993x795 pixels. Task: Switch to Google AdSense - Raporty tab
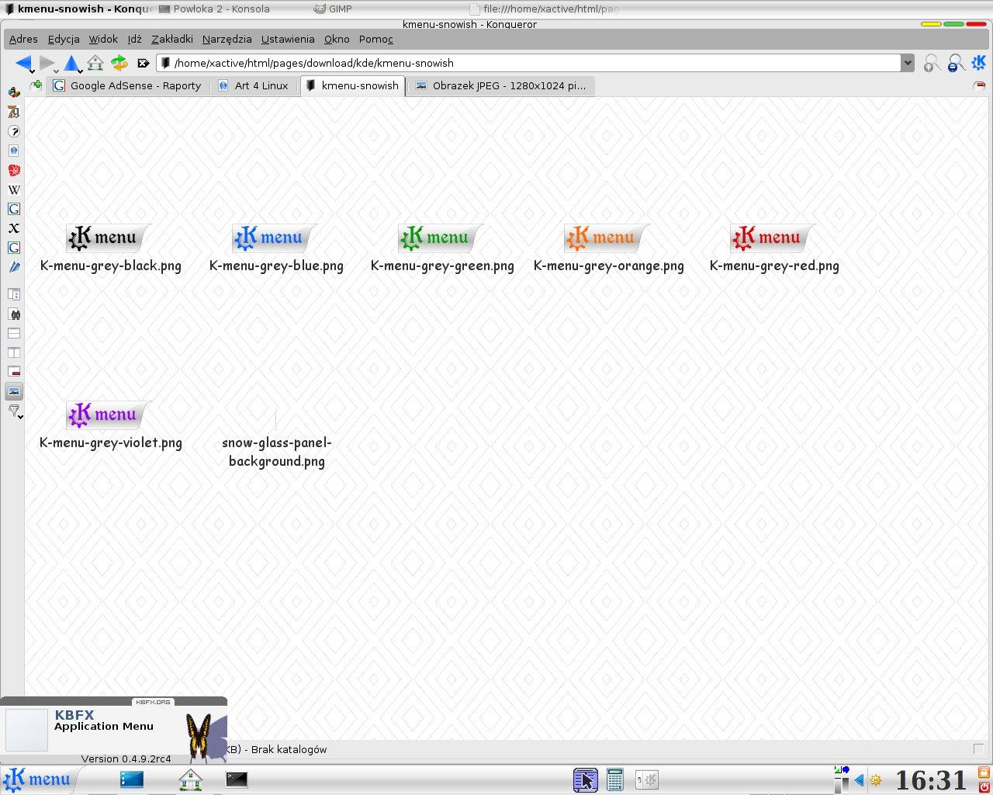[128, 85]
